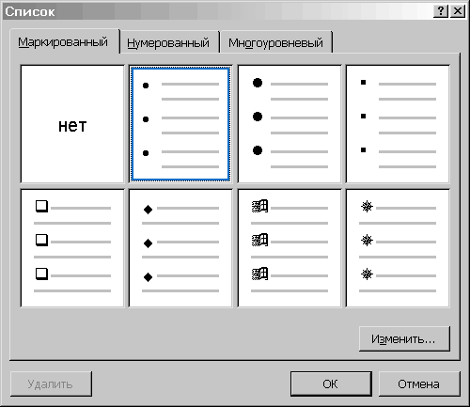Click the greyed-out Удалить button
The width and height of the screenshot is (470, 407).
[51, 384]
